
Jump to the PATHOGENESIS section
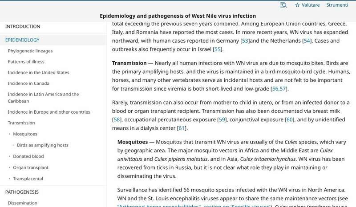(x=22, y=192)
